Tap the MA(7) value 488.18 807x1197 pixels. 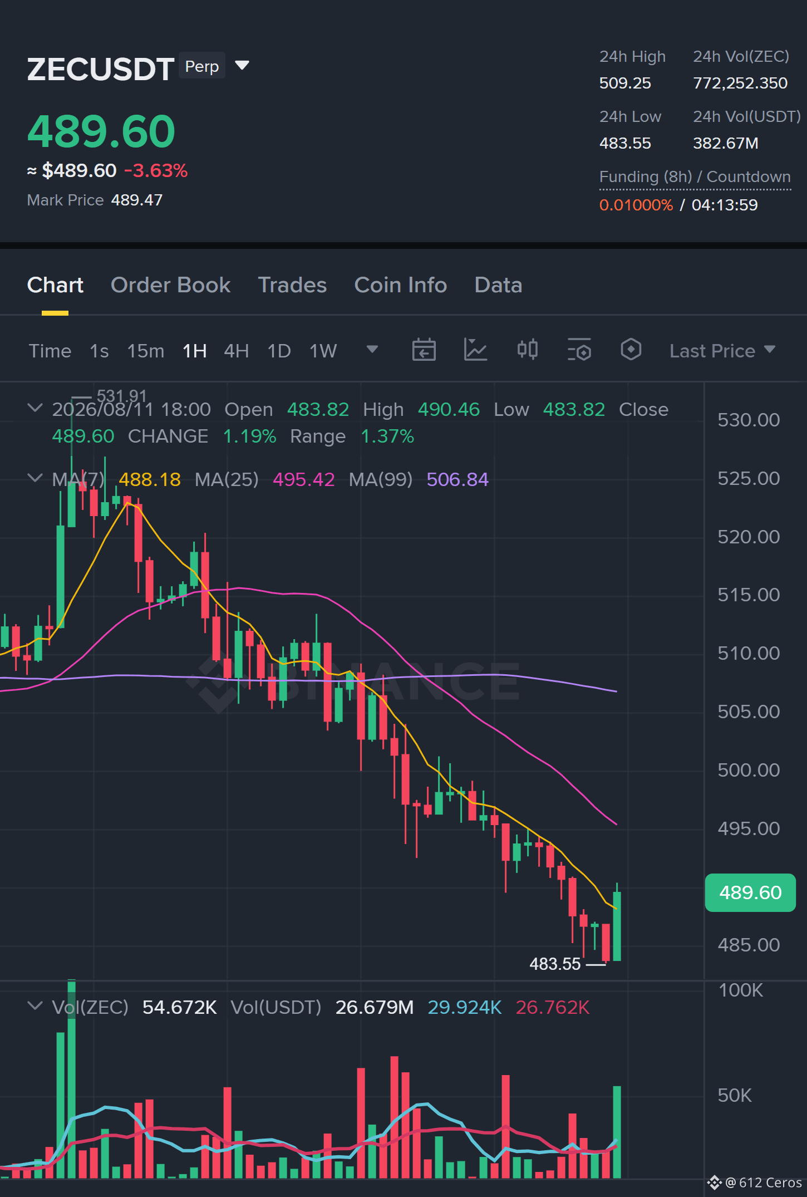[150, 479]
